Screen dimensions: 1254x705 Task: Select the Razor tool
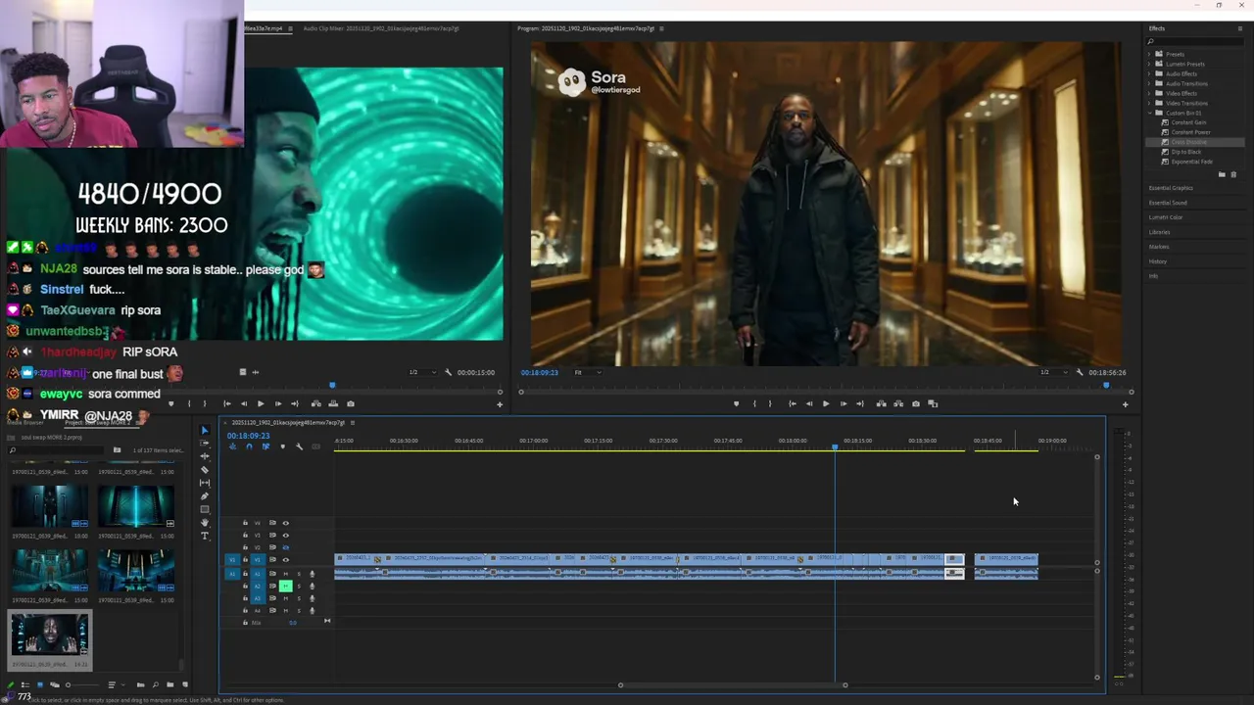coord(205,470)
